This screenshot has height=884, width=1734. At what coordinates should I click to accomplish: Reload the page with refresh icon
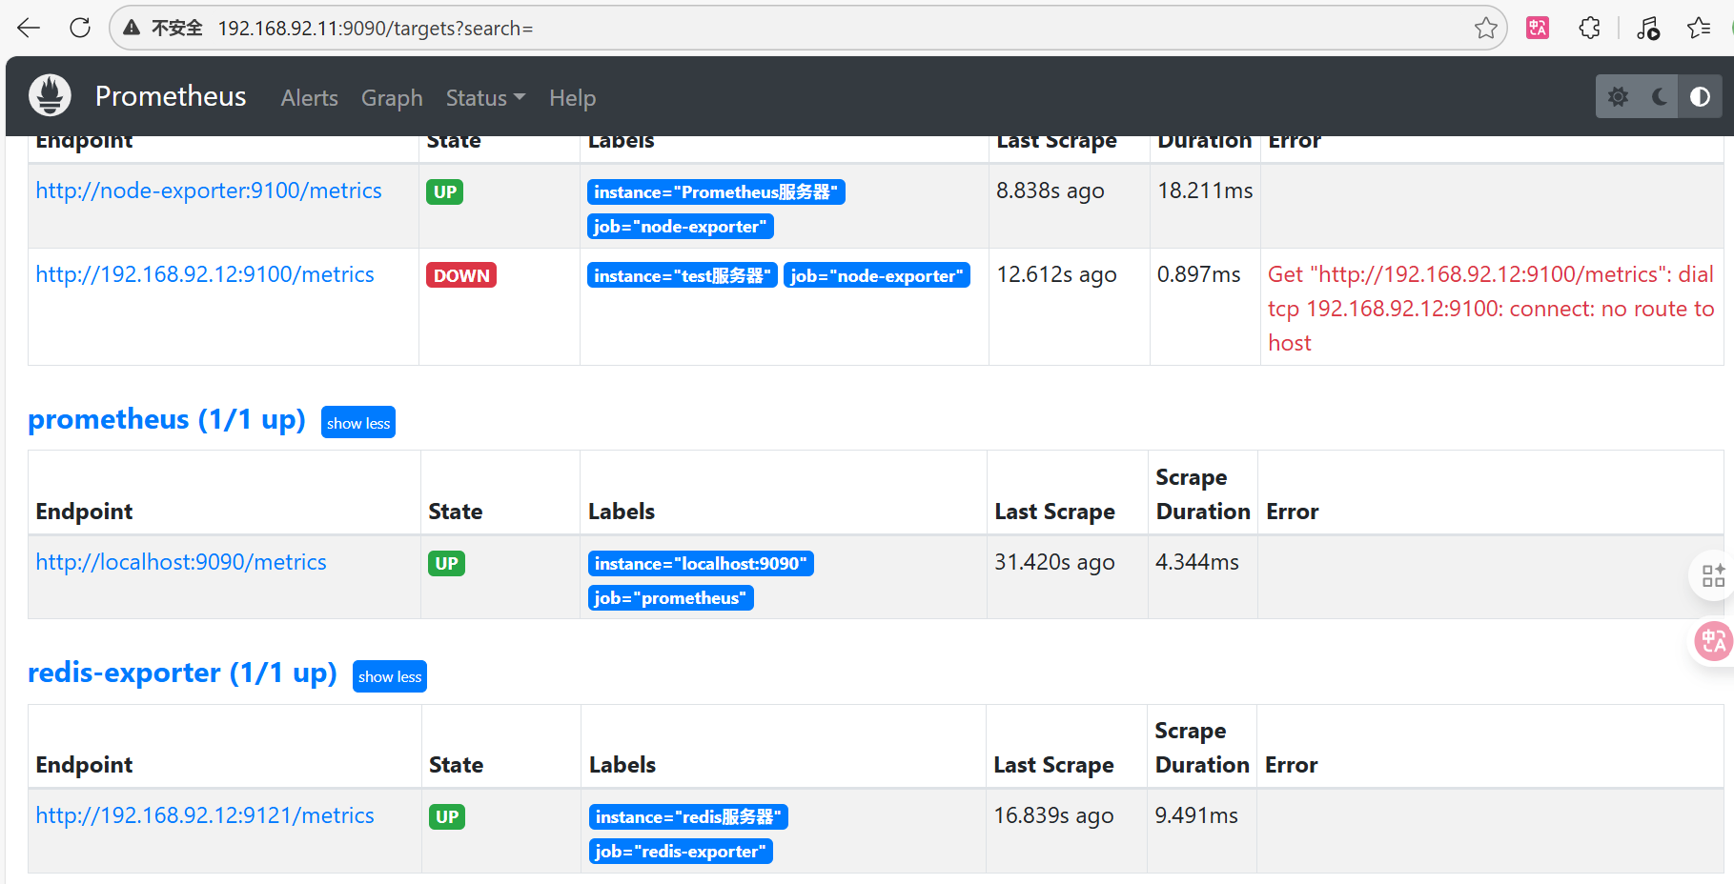(x=80, y=28)
